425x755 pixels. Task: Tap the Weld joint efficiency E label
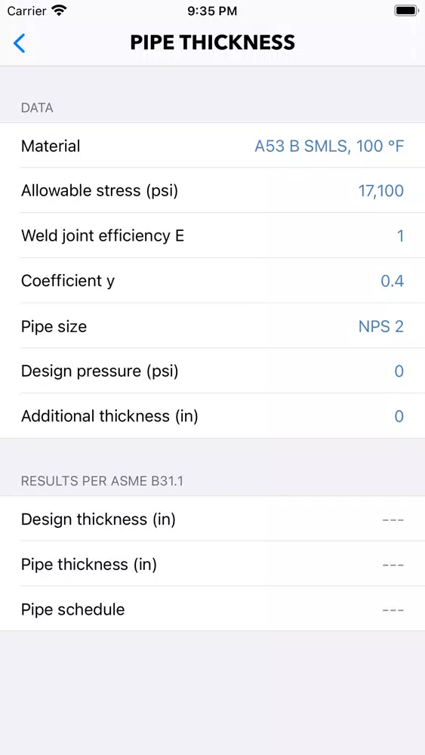pos(103,236)
